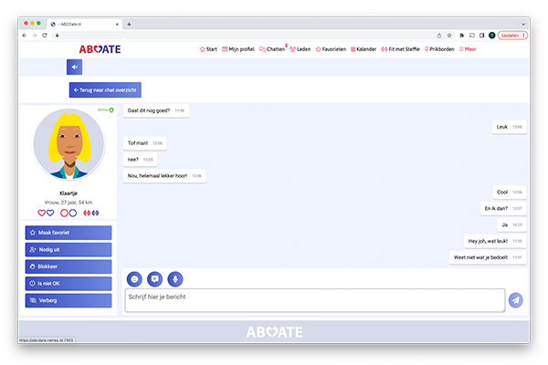
Task: Click the browser cast icon
Action: tap(471, 36)
